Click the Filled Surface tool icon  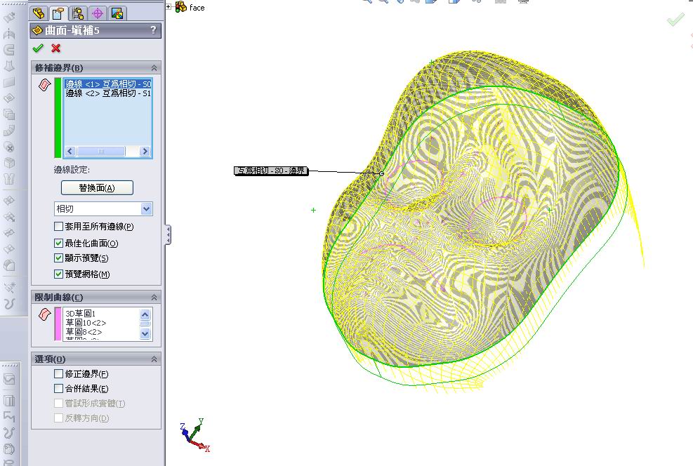click(9, 98)
